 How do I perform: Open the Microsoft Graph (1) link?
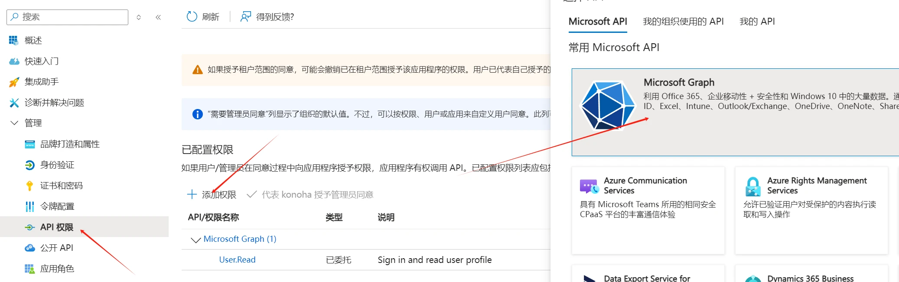(x=240, y=239)
